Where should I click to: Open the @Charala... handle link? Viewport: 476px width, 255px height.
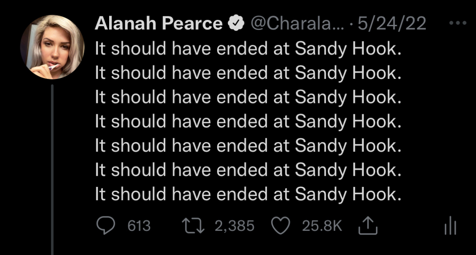click(x=296, y=24)
